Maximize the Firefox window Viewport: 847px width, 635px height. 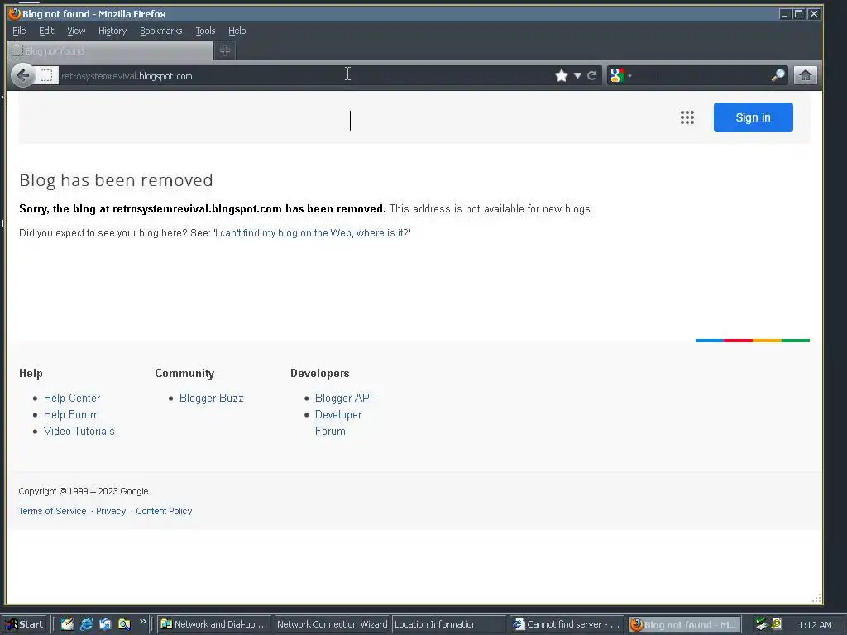coord(798,14)
